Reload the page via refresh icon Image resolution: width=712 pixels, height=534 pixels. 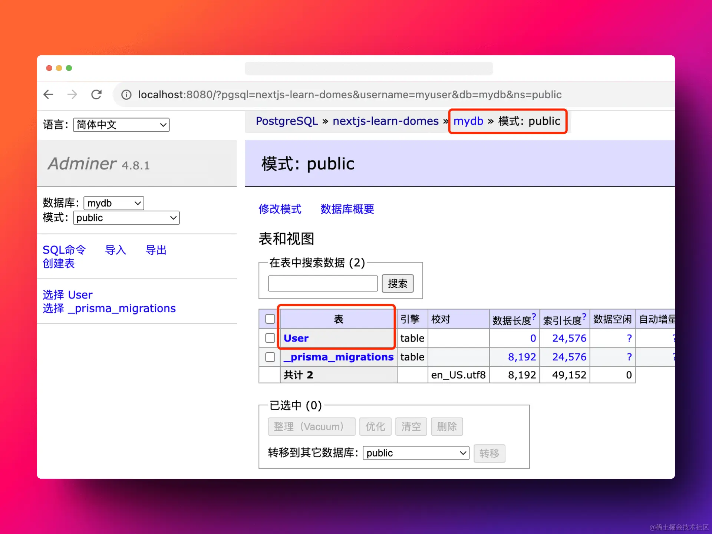point(96,95)
